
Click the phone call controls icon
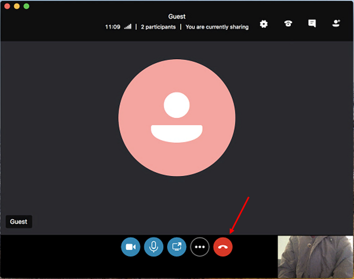pyautogui.click(x=288, y=24)
